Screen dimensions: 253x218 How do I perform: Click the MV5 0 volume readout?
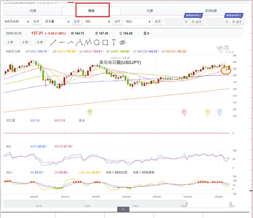(x=35, y=120)
